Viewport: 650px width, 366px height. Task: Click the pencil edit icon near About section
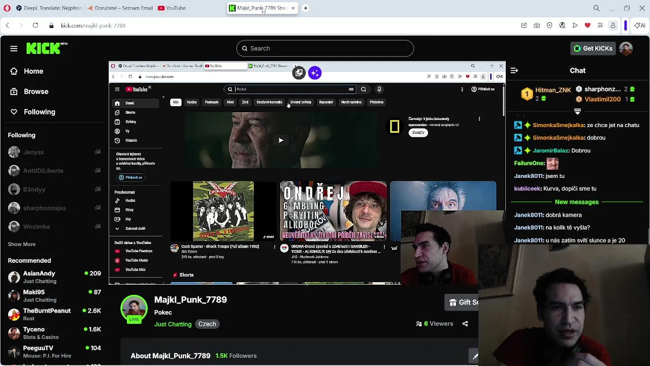tap(475, 356)
